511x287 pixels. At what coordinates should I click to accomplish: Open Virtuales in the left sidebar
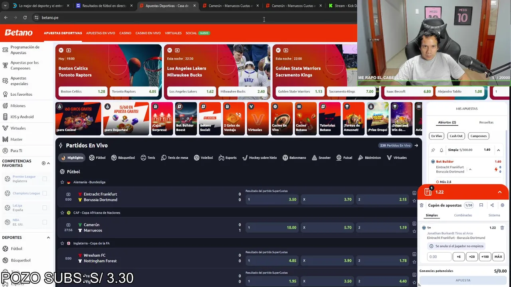click(x=18, y=128)
